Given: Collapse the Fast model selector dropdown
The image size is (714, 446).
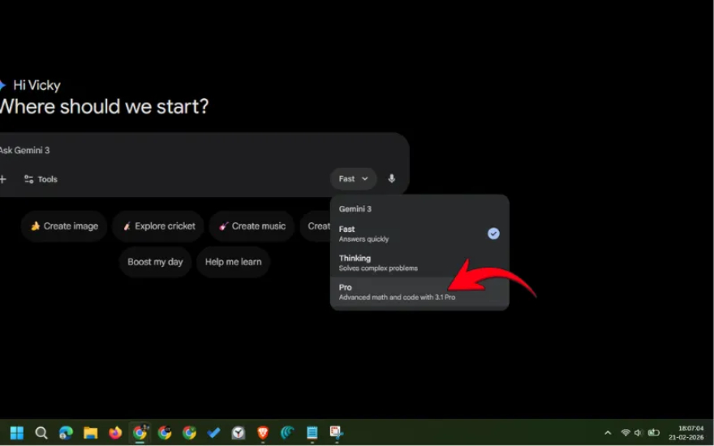Looking at the screenshot, I should tap(353, 179).
